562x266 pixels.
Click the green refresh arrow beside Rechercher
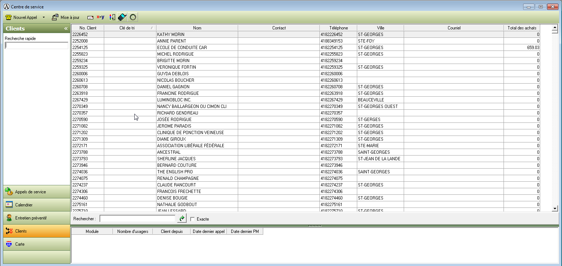[x=181, y=218]
